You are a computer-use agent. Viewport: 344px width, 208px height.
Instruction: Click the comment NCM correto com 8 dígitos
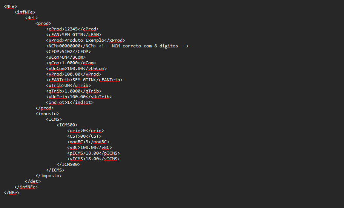click(x=144, y=46)
